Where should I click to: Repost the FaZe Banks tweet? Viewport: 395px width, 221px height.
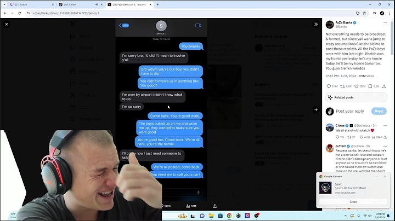point(342,86)
